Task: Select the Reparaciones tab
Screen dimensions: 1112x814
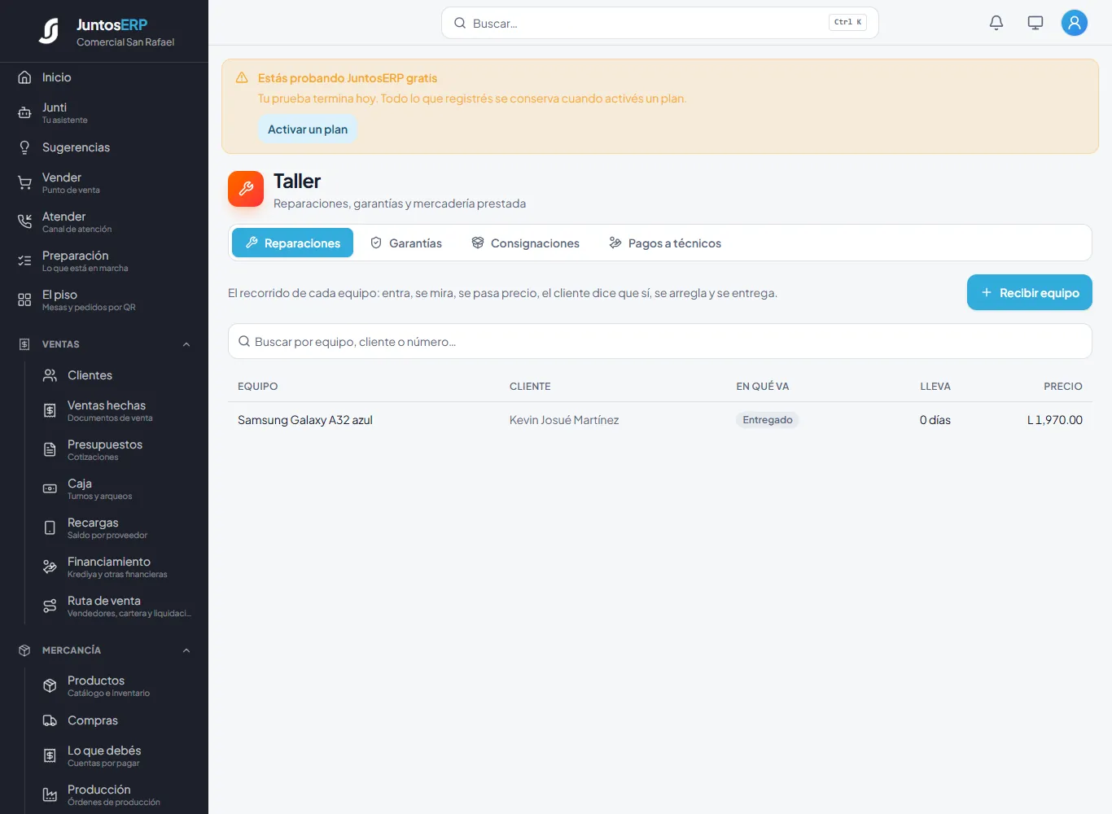Action: tap(292, 243)
